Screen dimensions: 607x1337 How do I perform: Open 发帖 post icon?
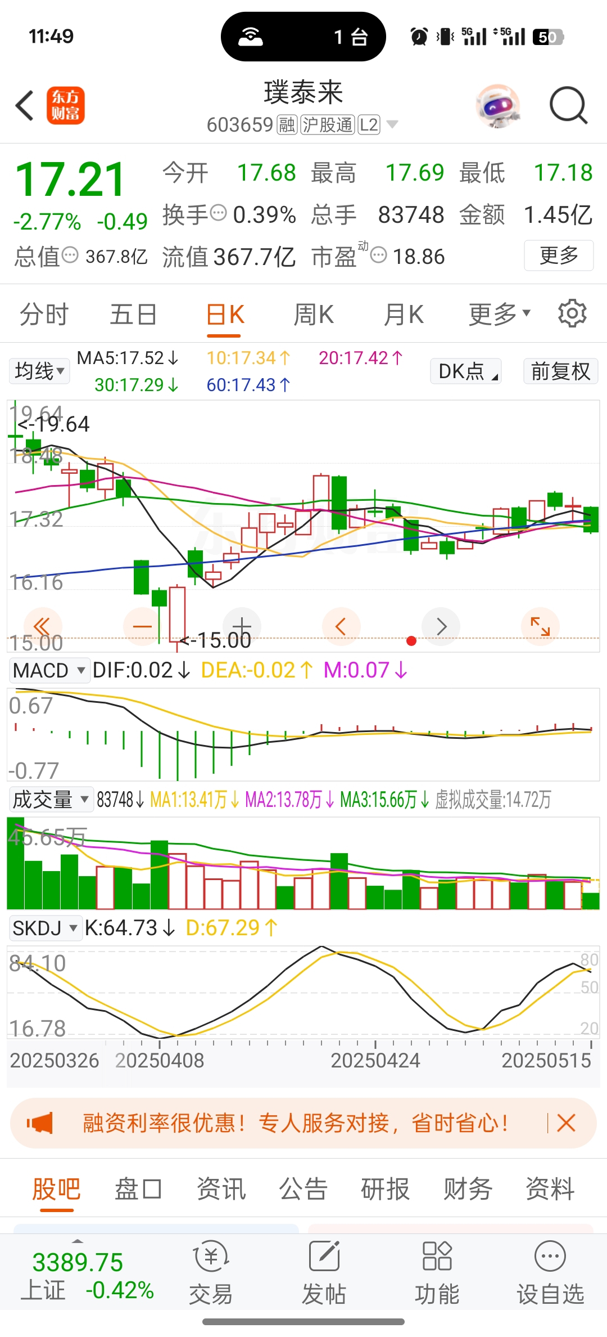click(324, 1273)
